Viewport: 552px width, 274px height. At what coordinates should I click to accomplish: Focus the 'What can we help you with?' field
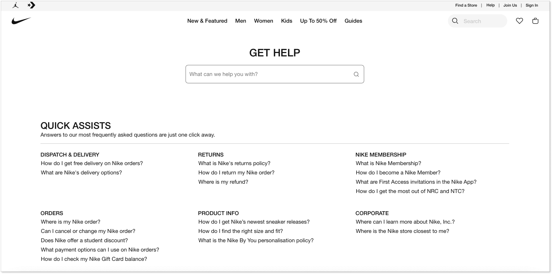pyautogui.click(x=275, y=74)
